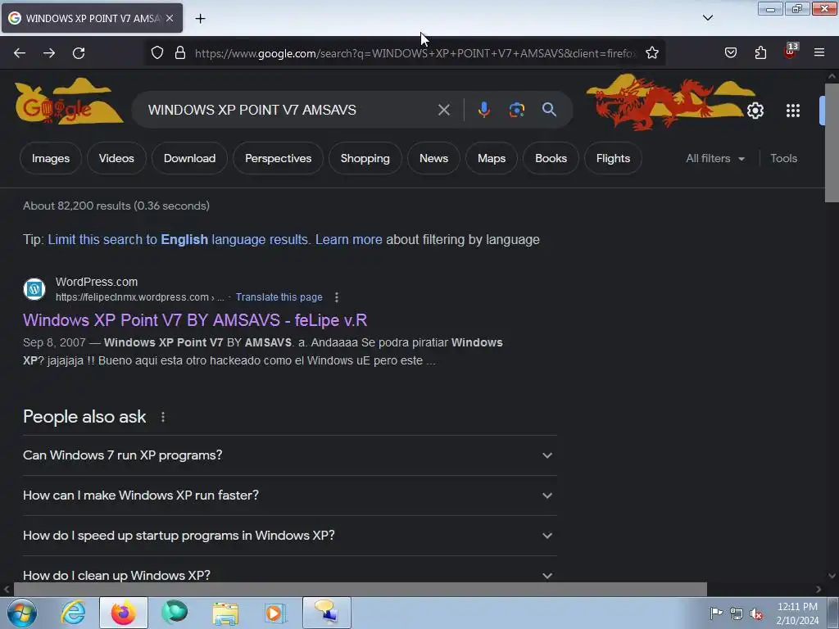Image resolution: width=839 pixels, height=629 pixels.
Task: Switch to Images results
Action: pos(50,158)
